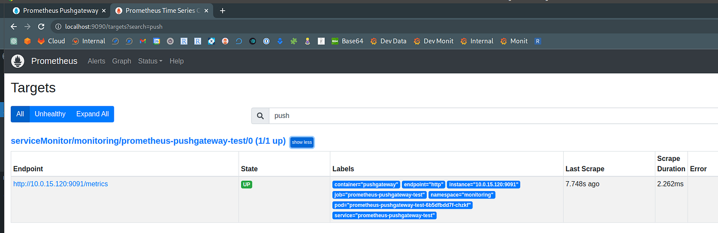Open the Dev Data Grafana bookmark
This screenshot has height=233, width=718.
pyautogui.click(x=388, y=41)
